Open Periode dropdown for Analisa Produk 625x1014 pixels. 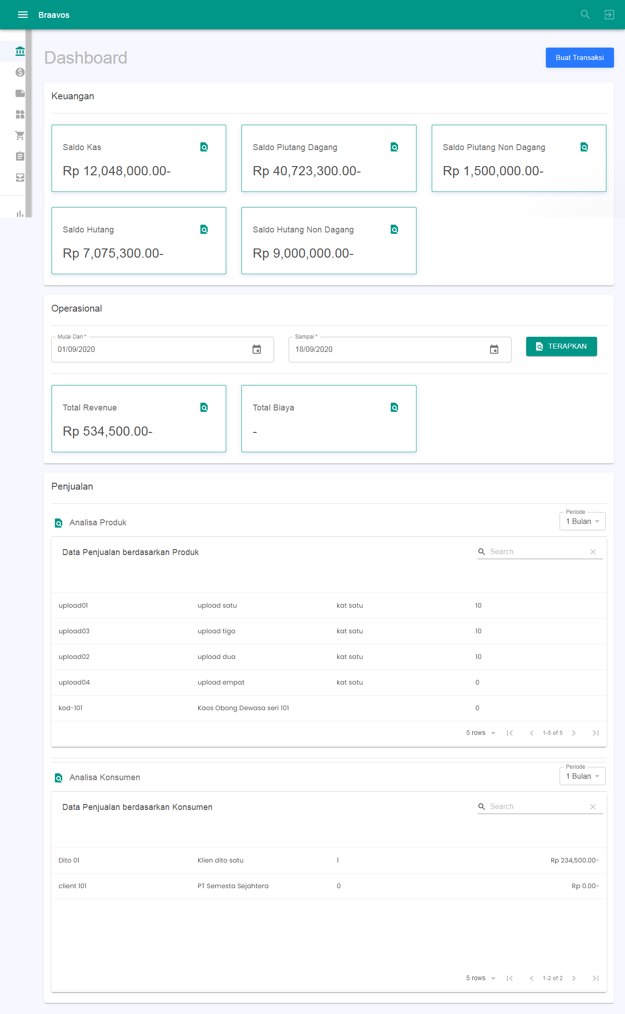[x=582, y=521]
